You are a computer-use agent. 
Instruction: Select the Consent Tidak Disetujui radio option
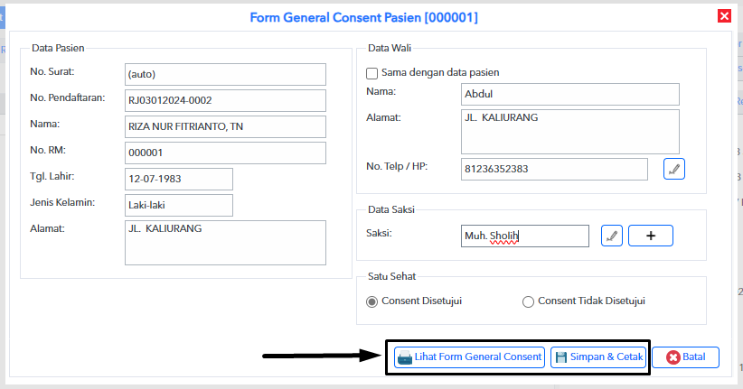pos(528,301)
